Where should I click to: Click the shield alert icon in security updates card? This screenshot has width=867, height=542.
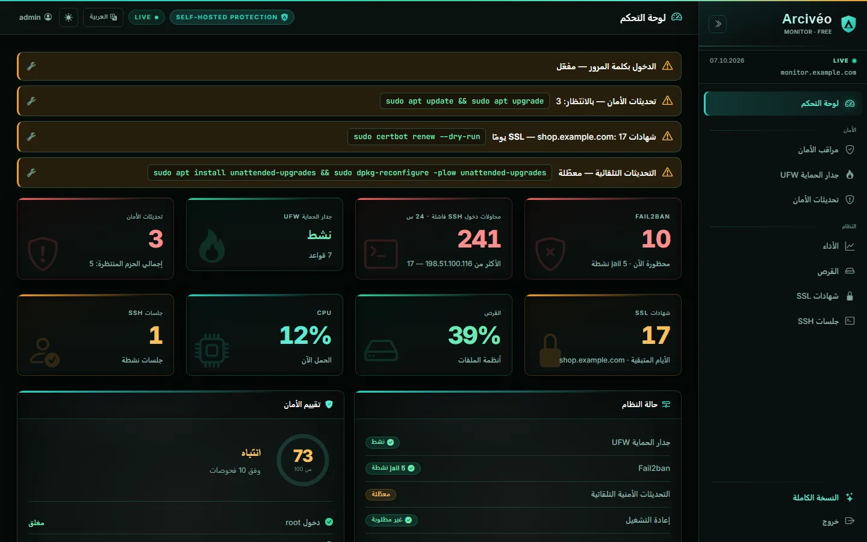[x=43, y=254]
